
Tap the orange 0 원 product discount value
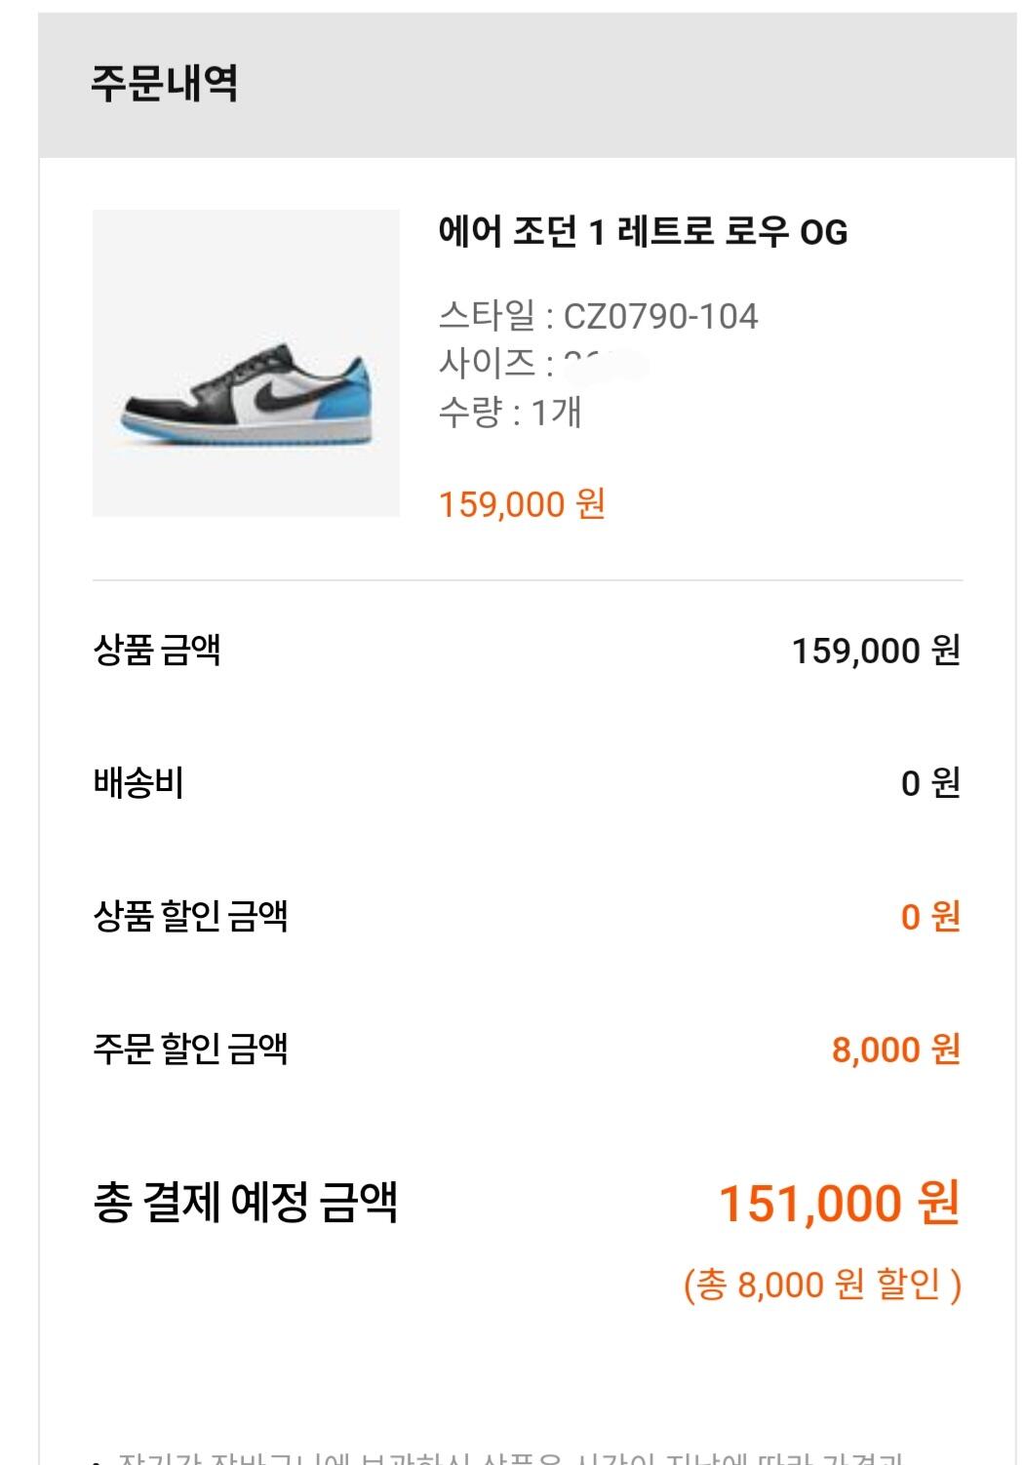[930, 917]
